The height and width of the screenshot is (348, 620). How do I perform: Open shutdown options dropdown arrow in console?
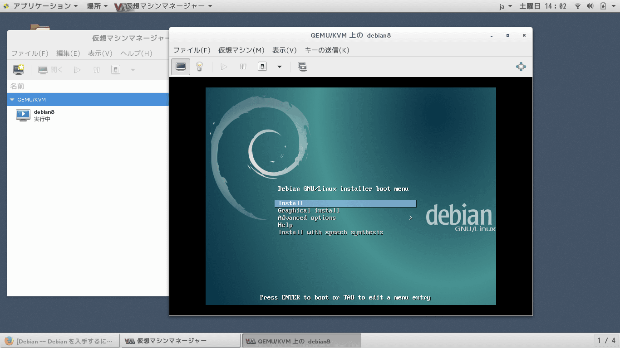[x=280, y=67]
